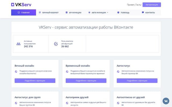Click the Пользователи автофункций label
Screen dimensions: 172x107
(x=67, y=42)
